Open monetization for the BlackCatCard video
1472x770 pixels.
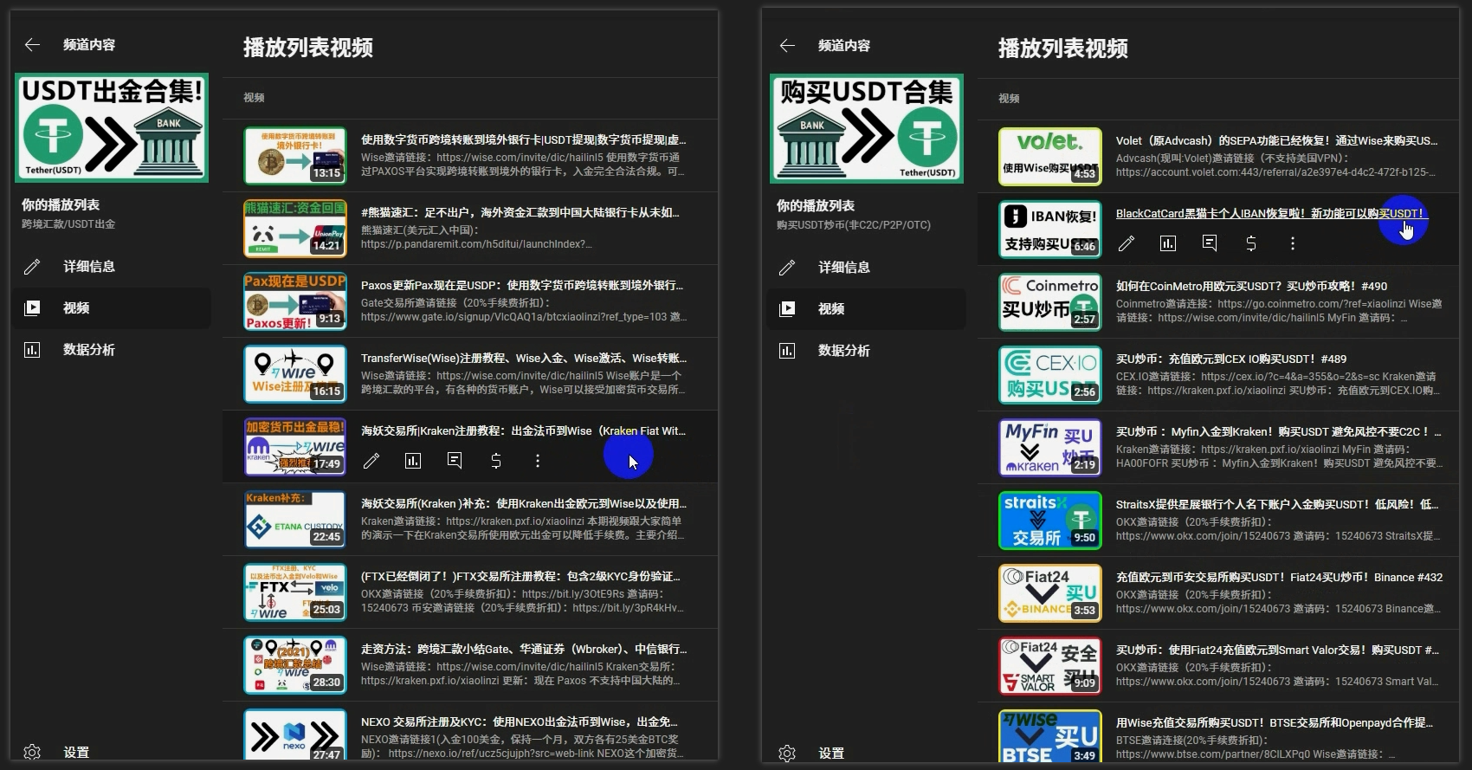point(1251,243)
